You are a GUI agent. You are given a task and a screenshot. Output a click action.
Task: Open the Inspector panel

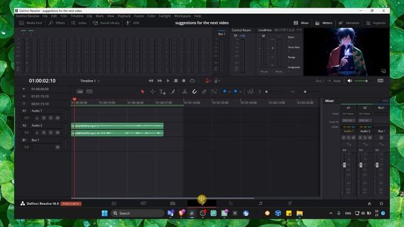pyautogui.click(x=376, y=23)
